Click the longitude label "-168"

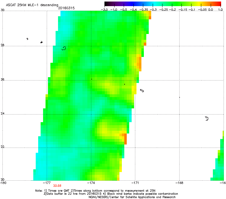(179, 183)
